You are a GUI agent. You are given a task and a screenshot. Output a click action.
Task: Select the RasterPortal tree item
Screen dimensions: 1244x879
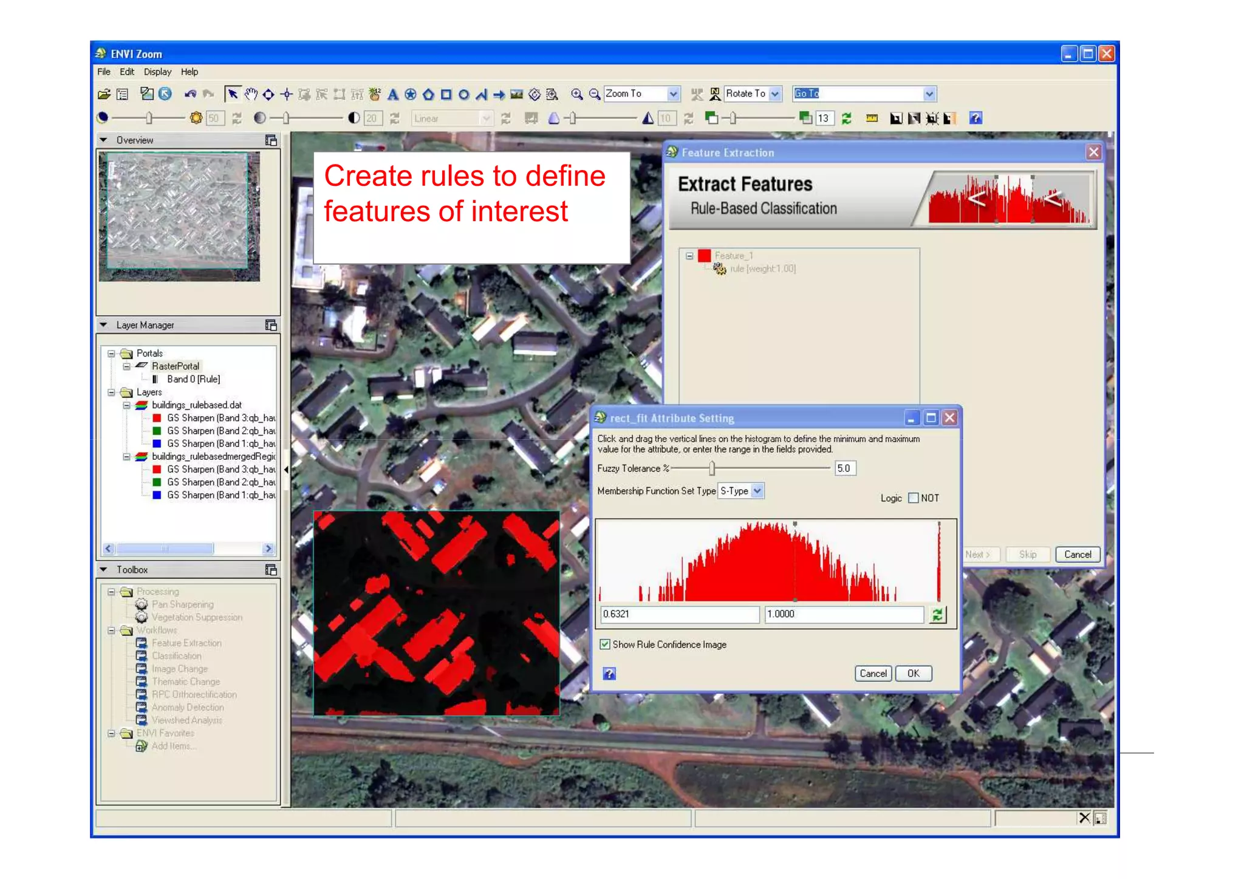tap(176, 366)
